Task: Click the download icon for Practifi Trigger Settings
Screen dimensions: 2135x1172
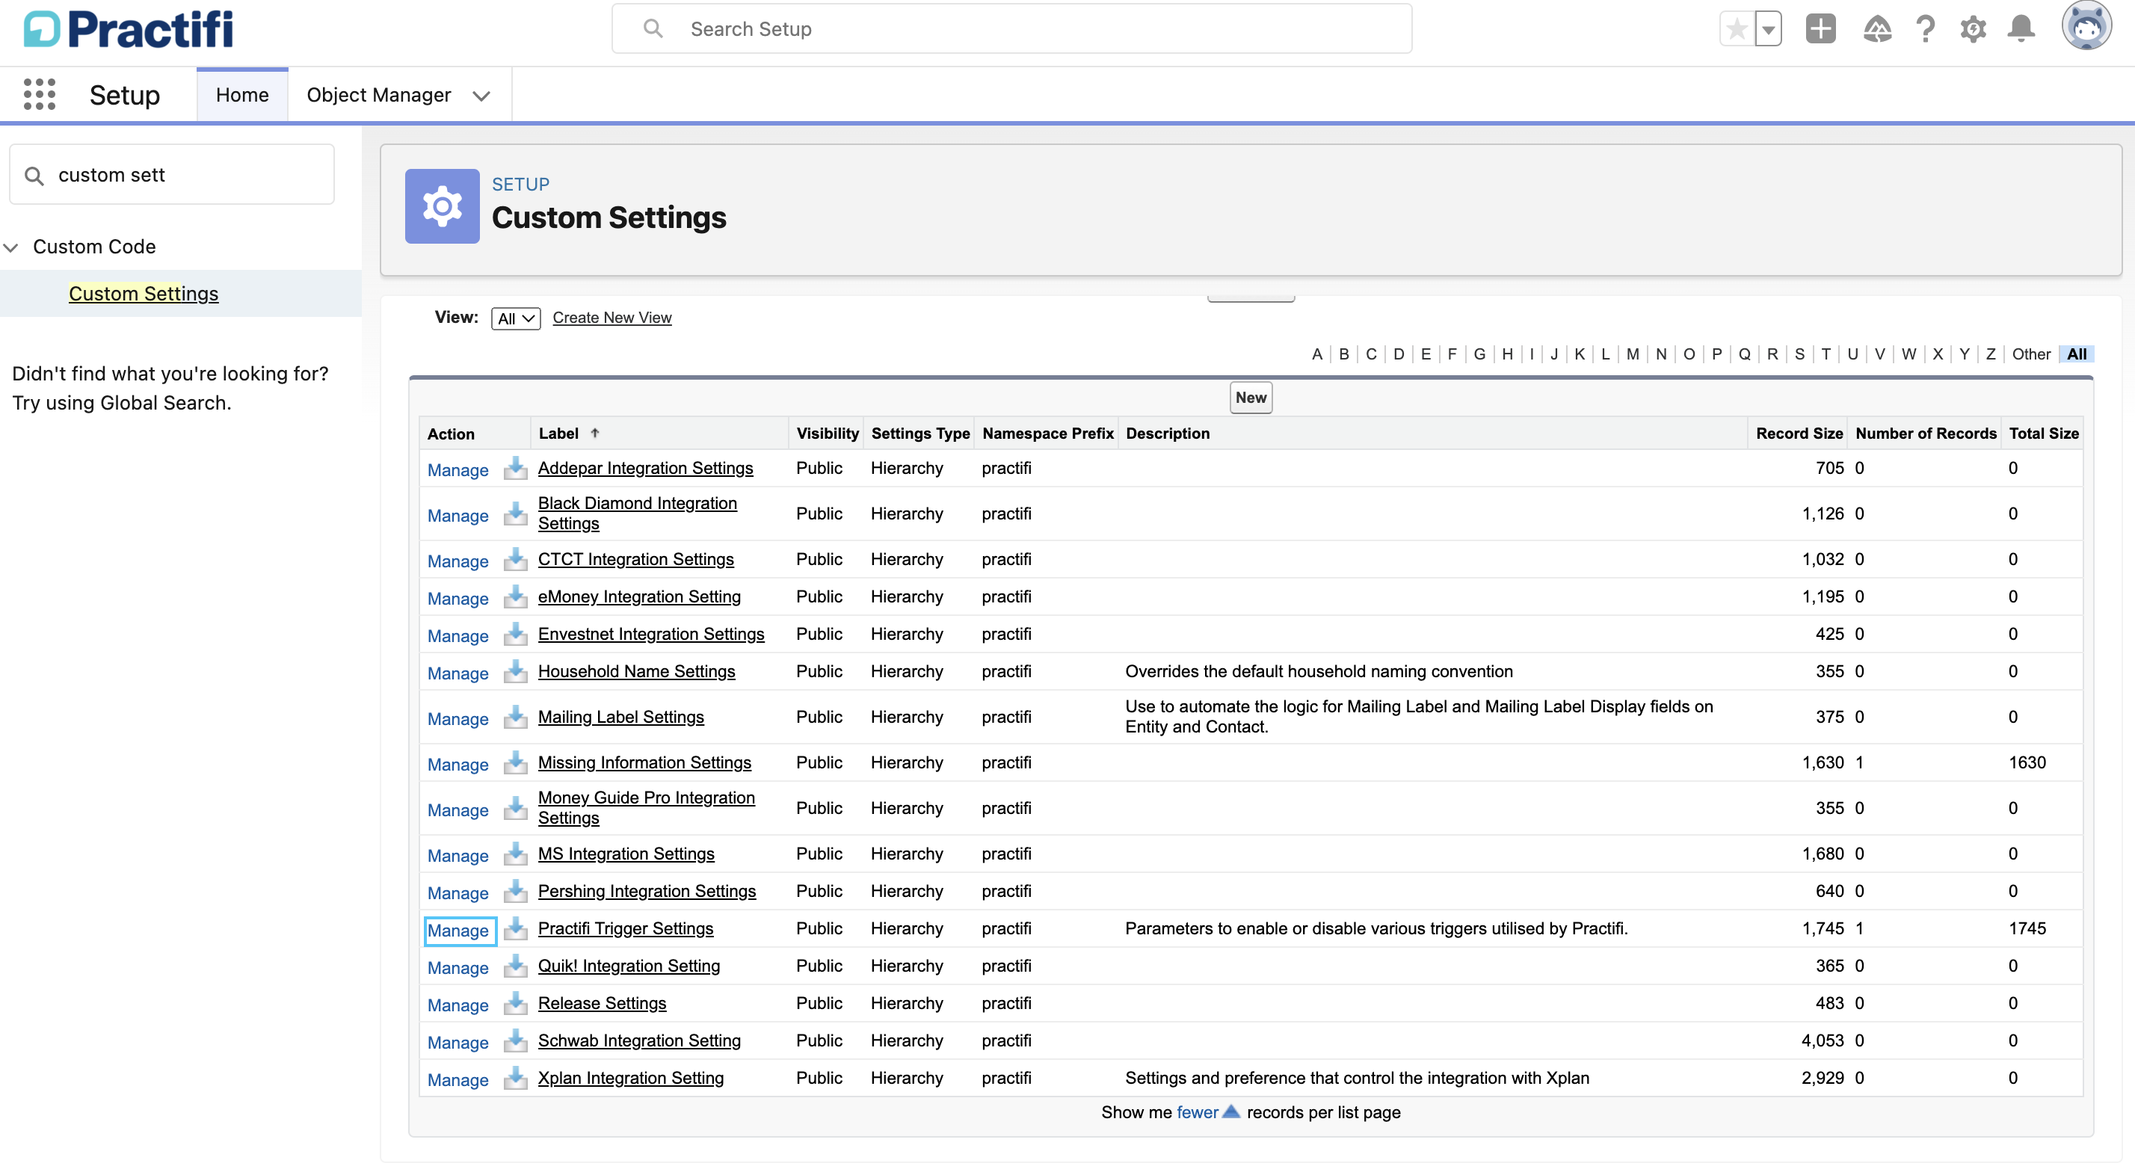Action: point(516,928)
